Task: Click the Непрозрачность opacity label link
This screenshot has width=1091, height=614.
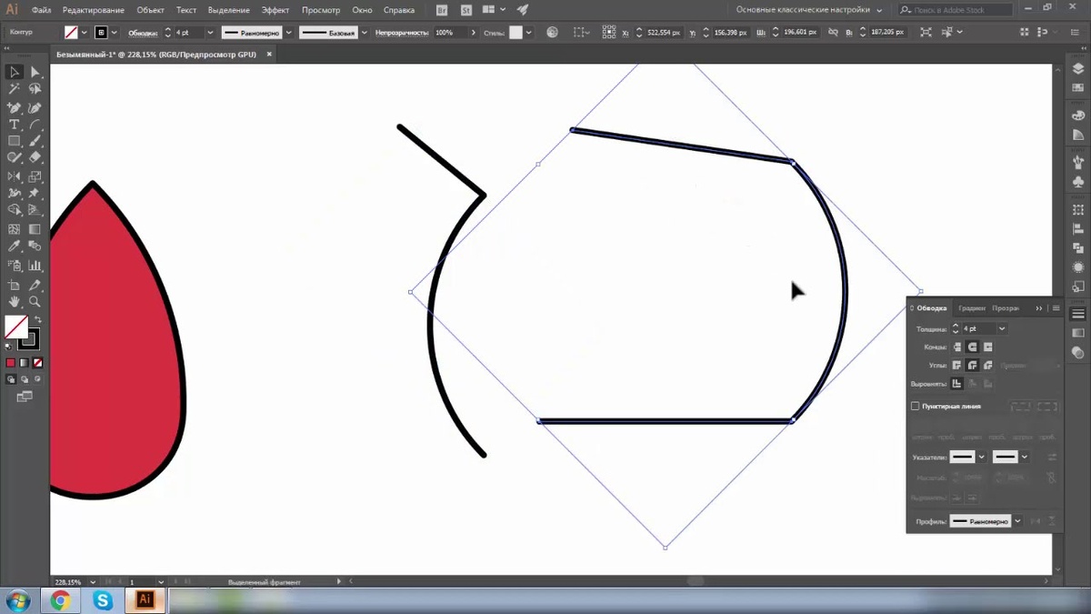Action: tap(403, 32)
